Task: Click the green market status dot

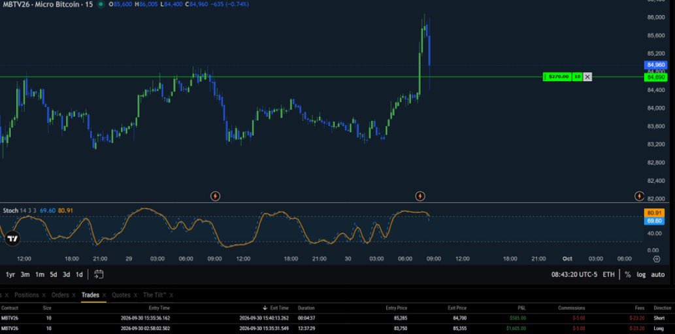Action: (x=101, y=5)
